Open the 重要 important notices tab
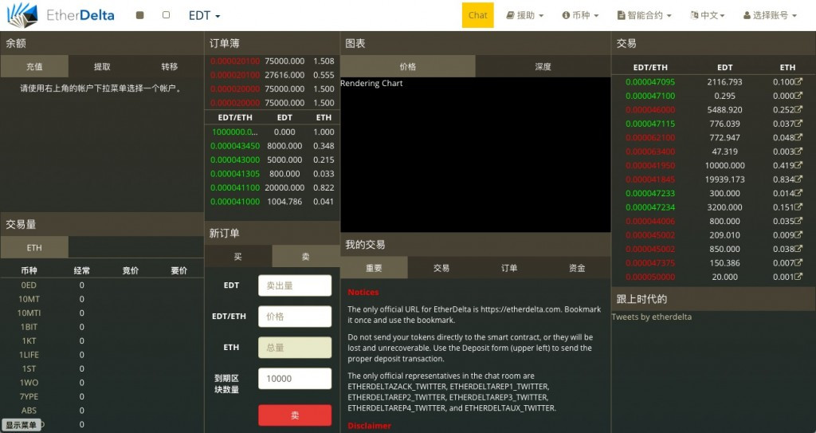 tap(374, 268)
